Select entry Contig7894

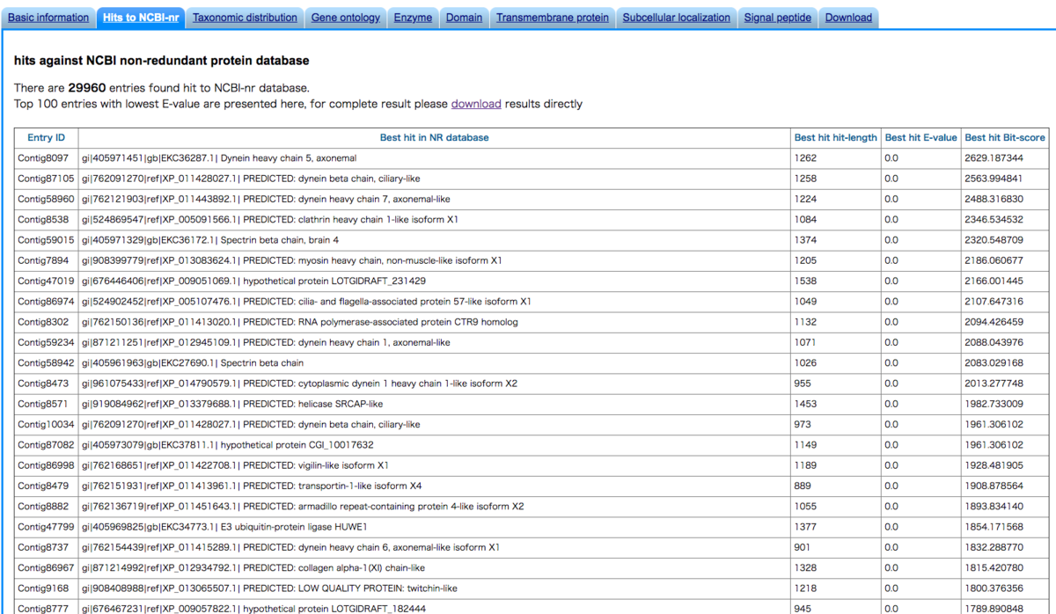(43, 260)
